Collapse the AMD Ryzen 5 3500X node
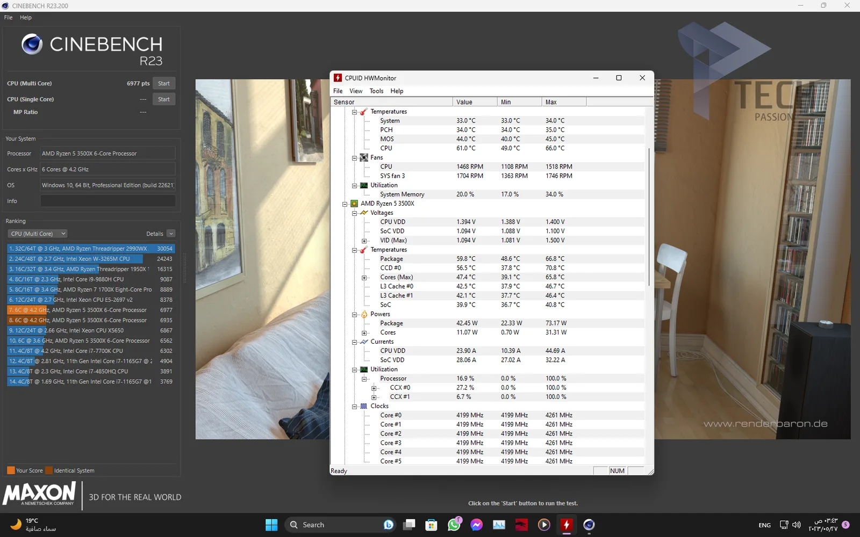The height and width of the screenshot is (537, 860). (x=345, y=204)
